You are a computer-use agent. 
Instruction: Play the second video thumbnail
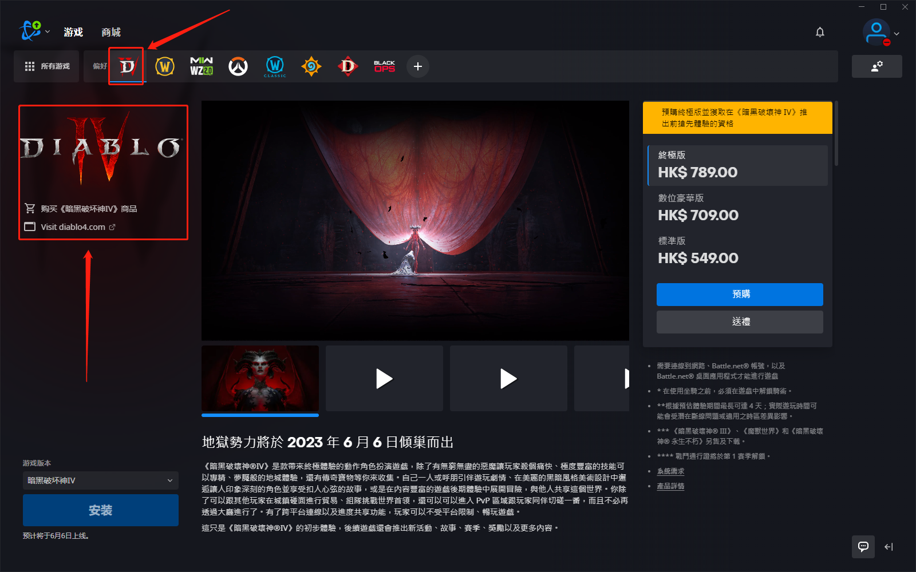click(508, 378)
